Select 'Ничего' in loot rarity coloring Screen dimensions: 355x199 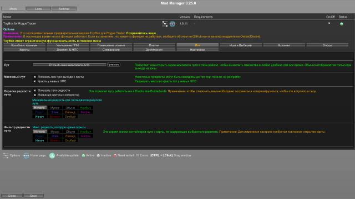pos(39,108)
